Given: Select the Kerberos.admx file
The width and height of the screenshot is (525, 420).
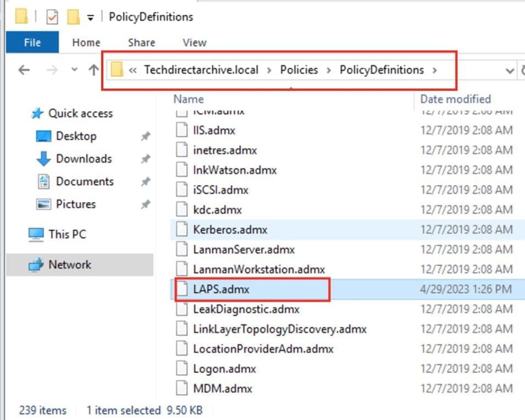Looking at the screenshot, I should click(x=230, y=230).
